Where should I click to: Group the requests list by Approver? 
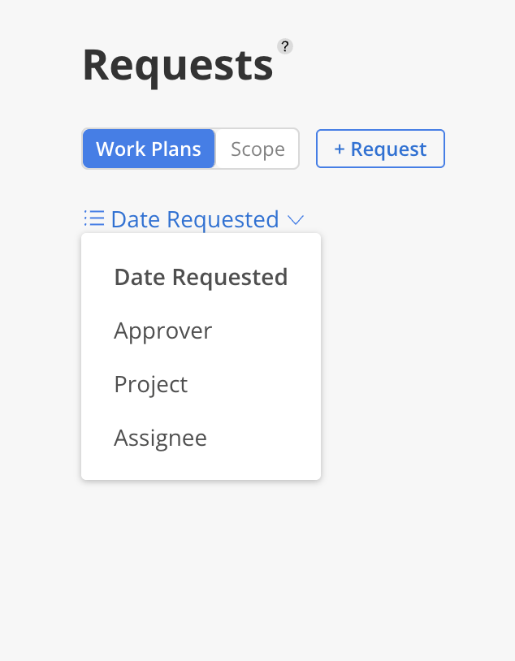coord(162,331)
